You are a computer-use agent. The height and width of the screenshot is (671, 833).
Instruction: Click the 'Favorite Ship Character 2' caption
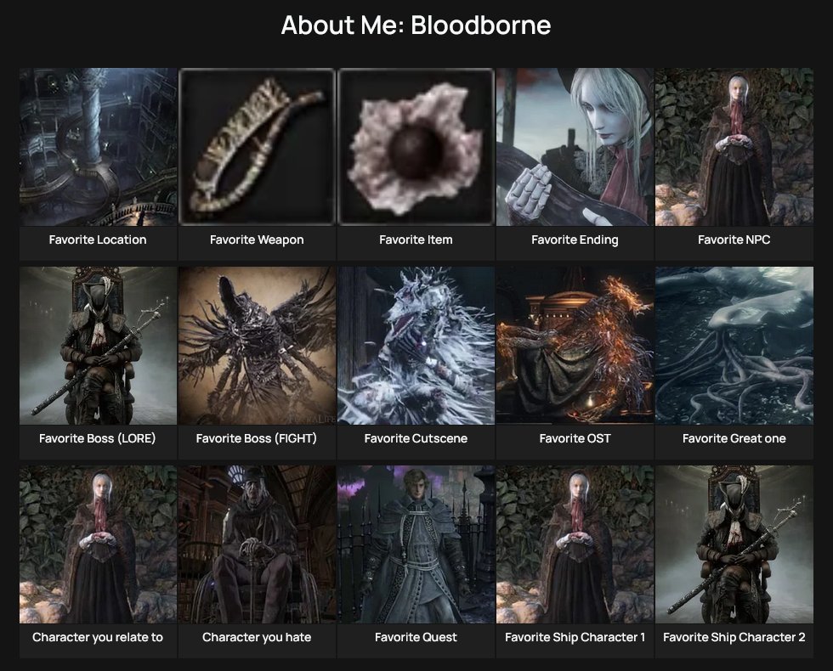[x=734, y=637]
